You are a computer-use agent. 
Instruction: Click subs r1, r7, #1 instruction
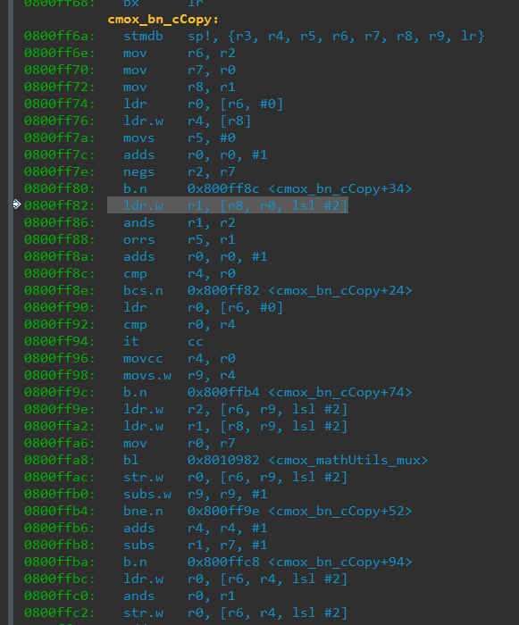click(x=195, y=545)
